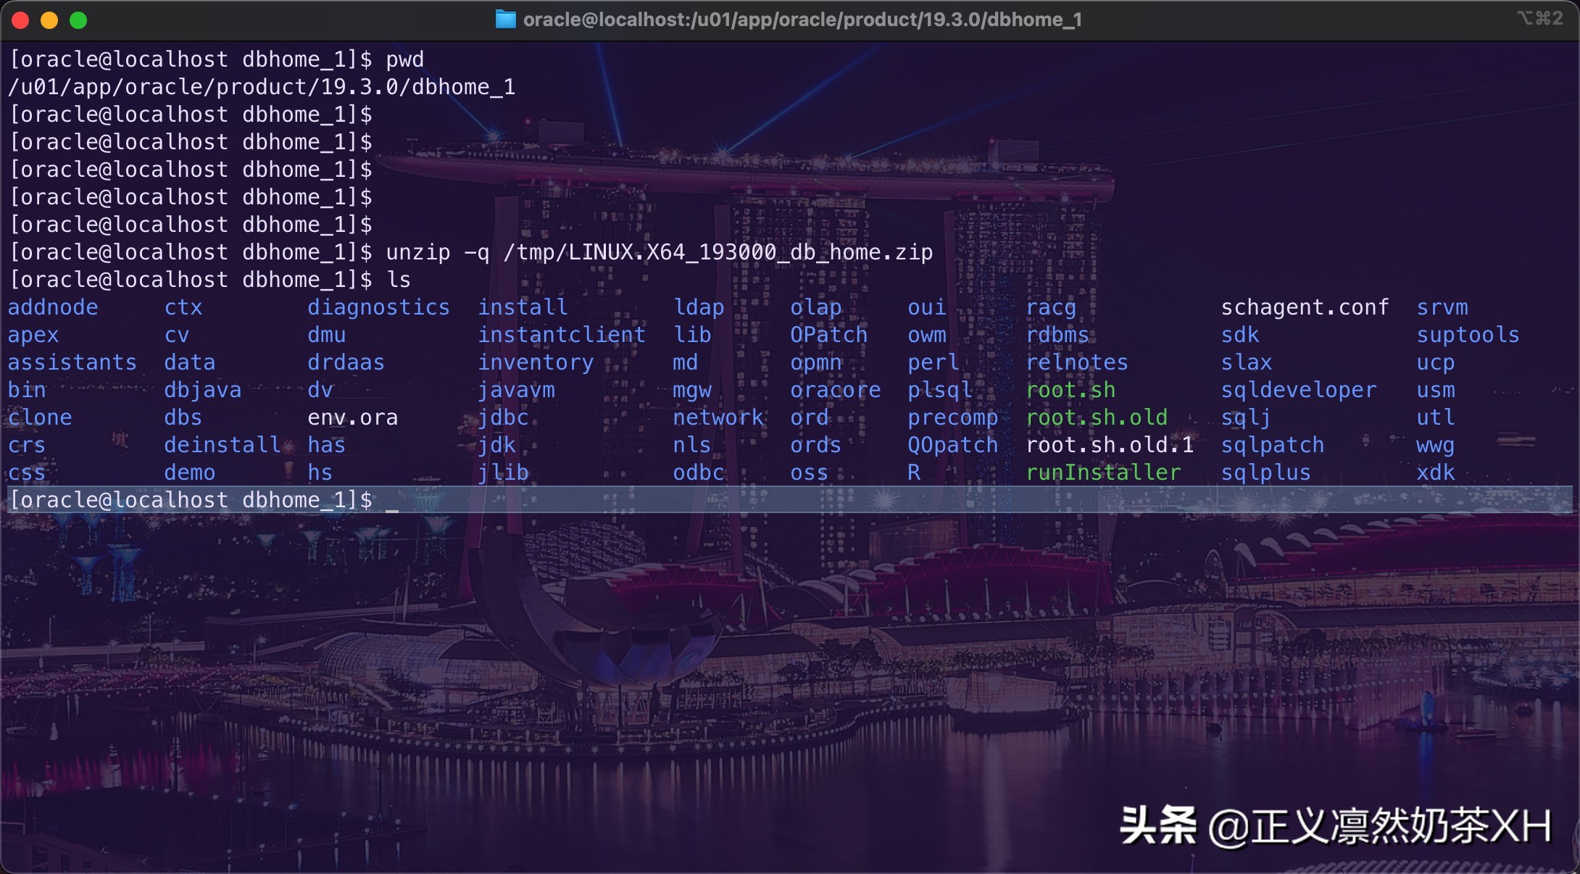
Task: Select the OPatch directory entry
Action: point(828,334)
